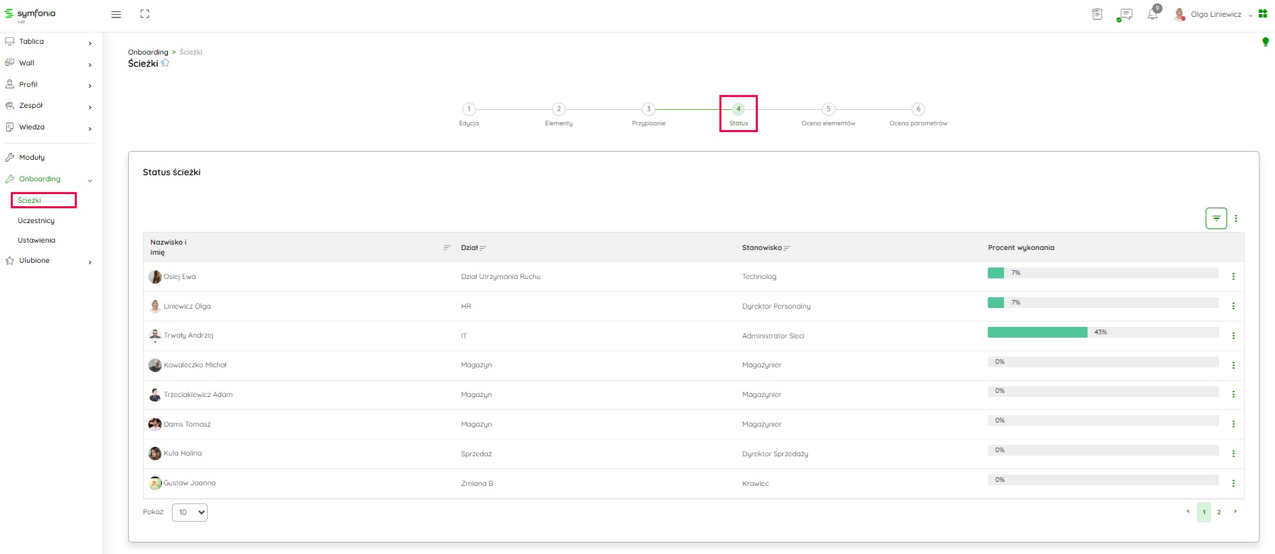This screenshot has height=554, width=1275.
Task: Open the notifications bell
Action: pos(1152,14)
